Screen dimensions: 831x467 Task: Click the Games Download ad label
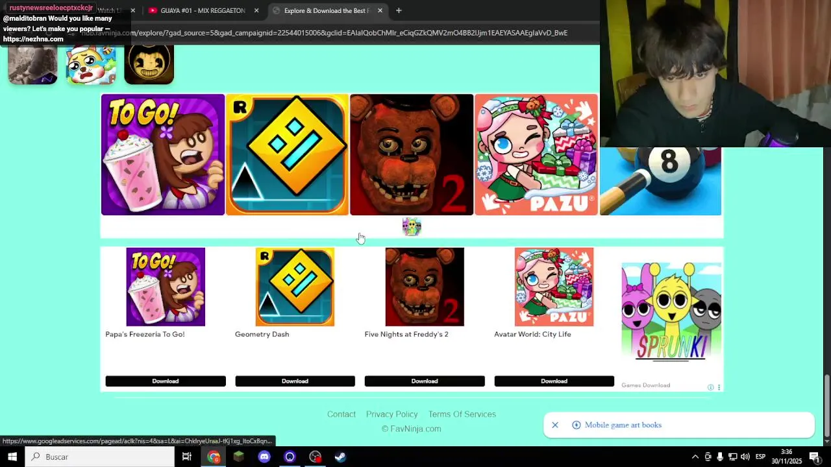tap(645, 385)
